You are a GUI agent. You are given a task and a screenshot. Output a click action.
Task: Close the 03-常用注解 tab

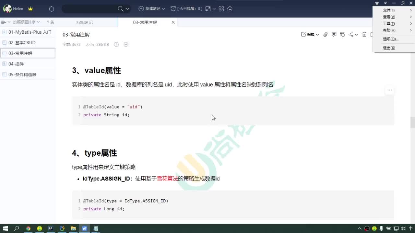pos(173,22)
